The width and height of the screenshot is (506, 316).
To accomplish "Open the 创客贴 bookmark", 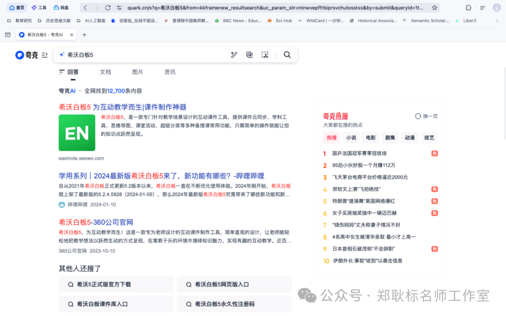I will pos(134,21).
